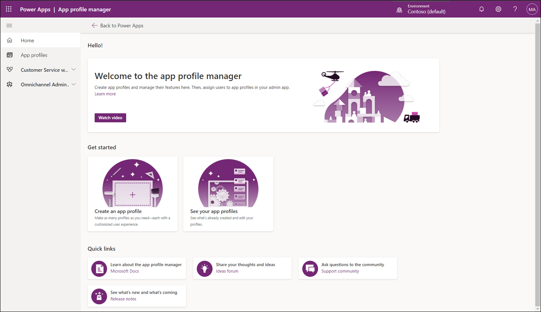Click the scrollbar up arrow
Image resolution: width=541 pixels, height=312 pixels.
[538, 20]
